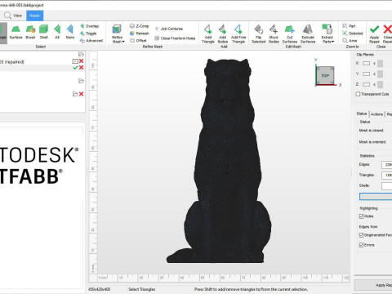
Task: Open the Refine Mesh dropdown
Action: tap(118, 33)
